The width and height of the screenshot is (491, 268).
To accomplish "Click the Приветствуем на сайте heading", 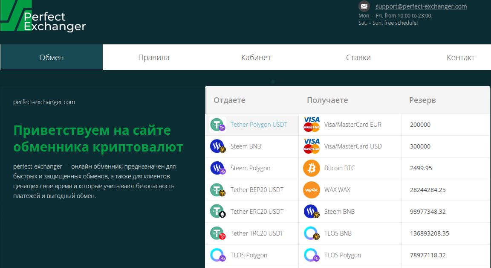I will [98, 138].
